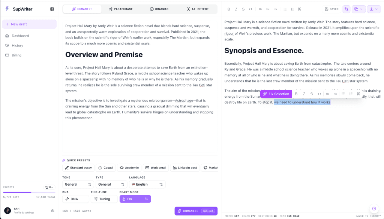Open settings gear next to the Shri profile

click(52, 211)
